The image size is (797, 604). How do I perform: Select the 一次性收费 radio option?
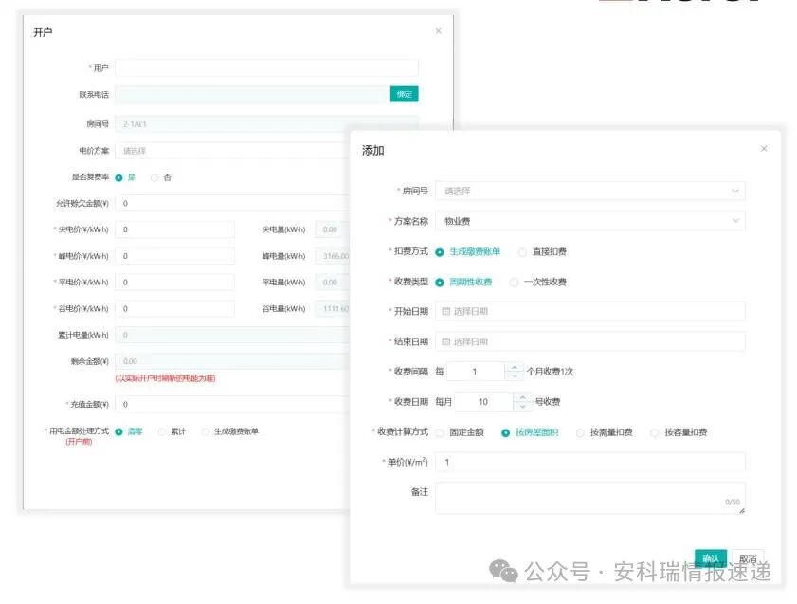[x=513, y=281]
